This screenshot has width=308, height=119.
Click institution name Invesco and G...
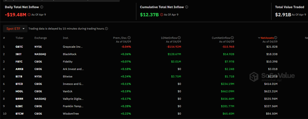point(73,84)
